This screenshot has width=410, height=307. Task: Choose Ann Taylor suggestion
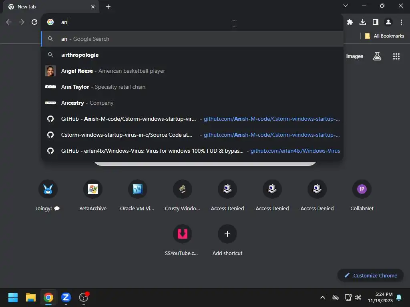[193, 87]
